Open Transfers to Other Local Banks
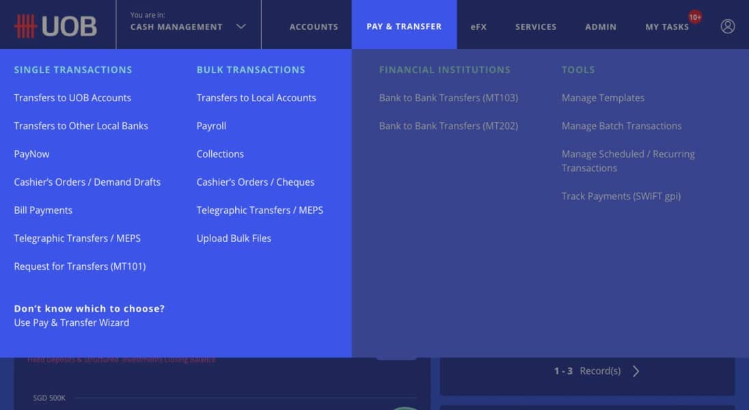 pyautogui.click(x=81, y=126)
